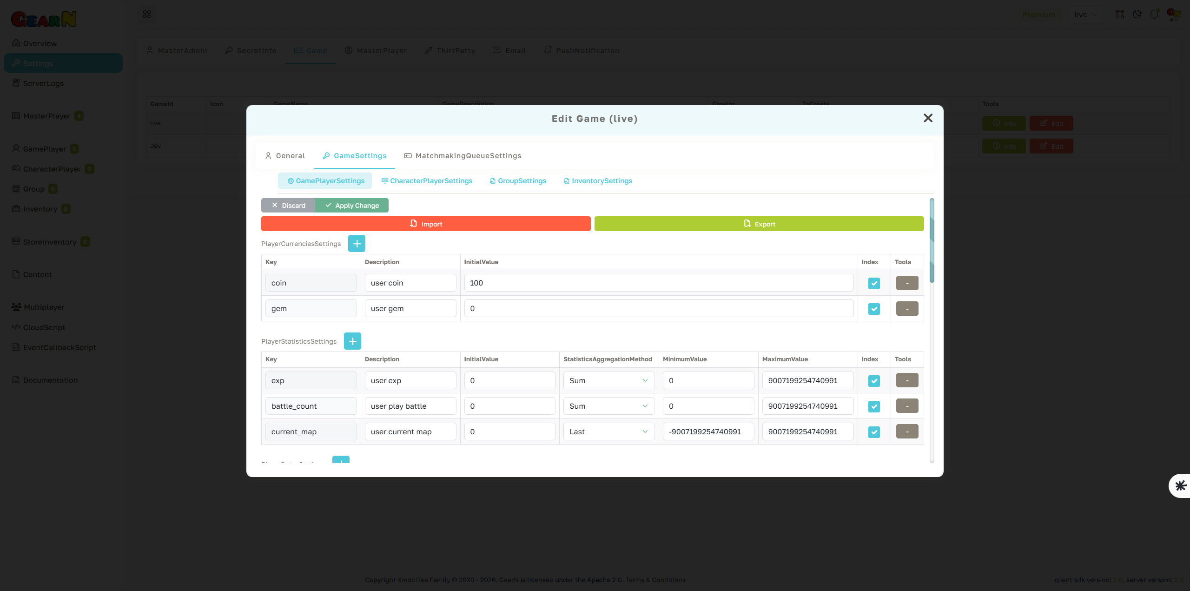Change current_map aggregation from Last

[608, 431]
